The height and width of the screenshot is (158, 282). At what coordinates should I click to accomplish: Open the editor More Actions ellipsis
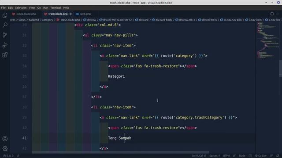click(x=277, y=14)
